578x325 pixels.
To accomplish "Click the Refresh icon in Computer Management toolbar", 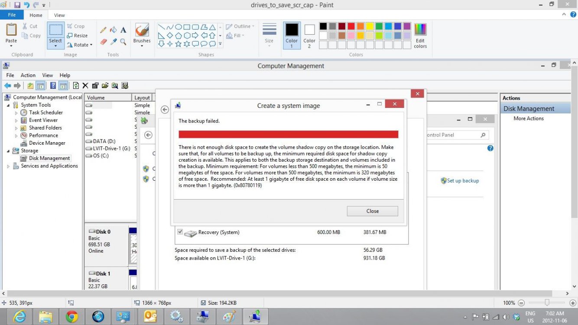I will click(x=76, y=85).
